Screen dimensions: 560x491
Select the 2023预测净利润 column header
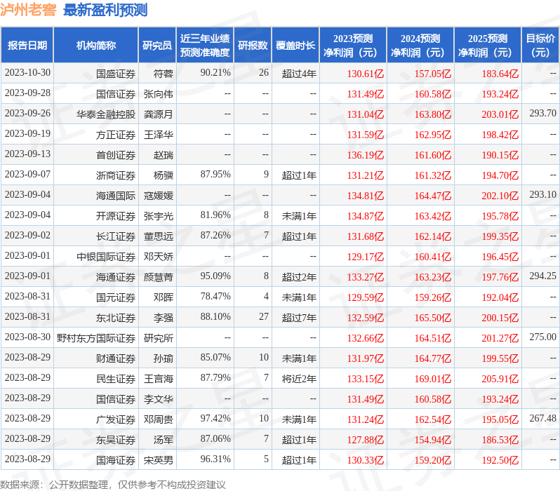[x=353, y=46]
